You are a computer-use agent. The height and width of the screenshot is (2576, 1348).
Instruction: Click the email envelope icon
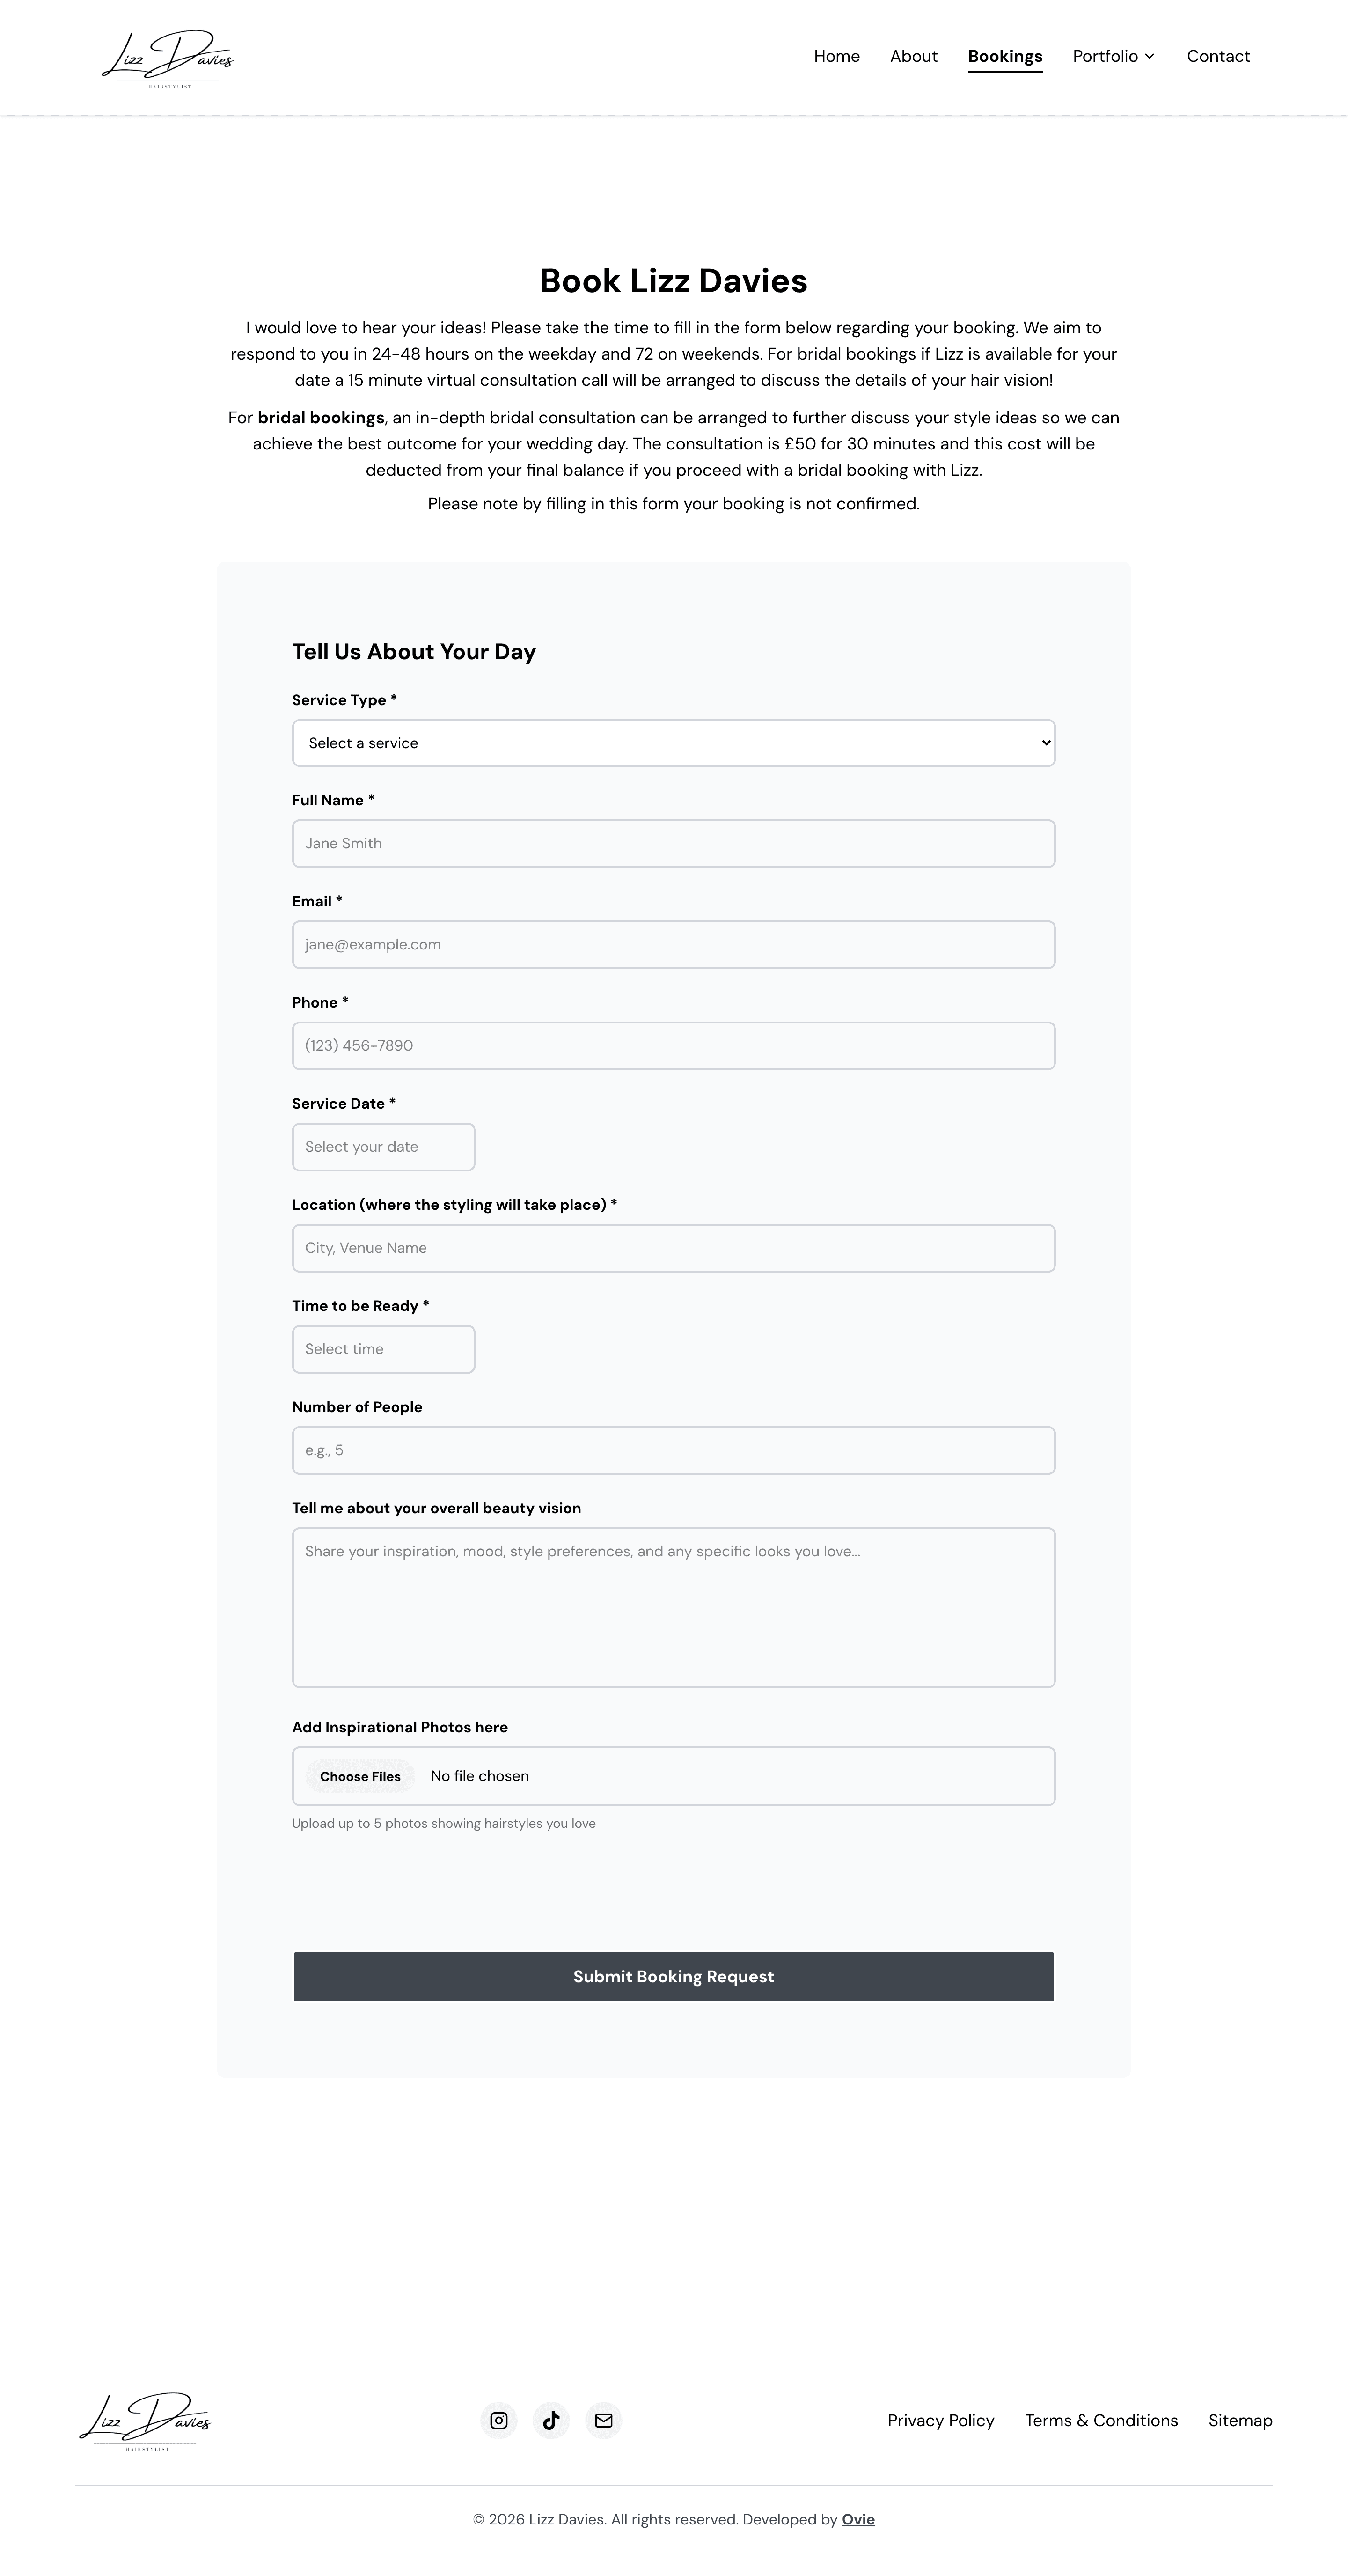603,2420
